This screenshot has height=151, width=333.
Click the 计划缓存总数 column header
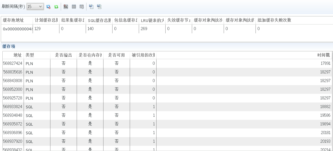46,21
